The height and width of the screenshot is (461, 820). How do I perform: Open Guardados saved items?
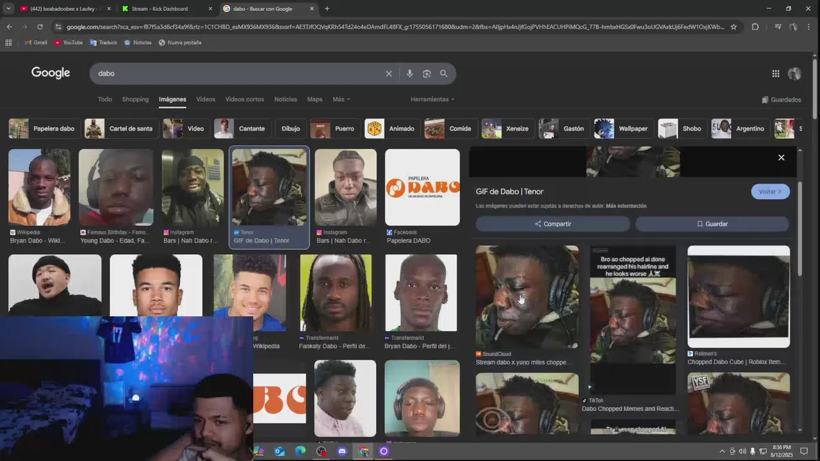[x=782, y=100]
